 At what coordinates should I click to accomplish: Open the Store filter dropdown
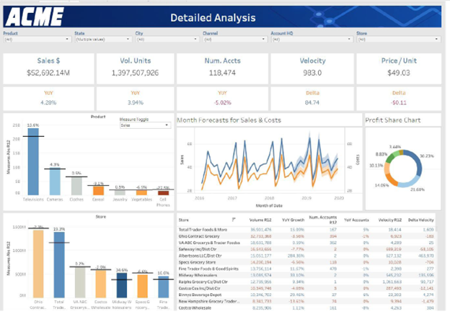pyautogui.click(x=399, y=39)
